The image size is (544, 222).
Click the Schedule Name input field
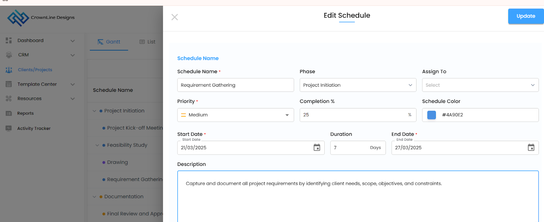pyautogui.click(x=235, y=85)
